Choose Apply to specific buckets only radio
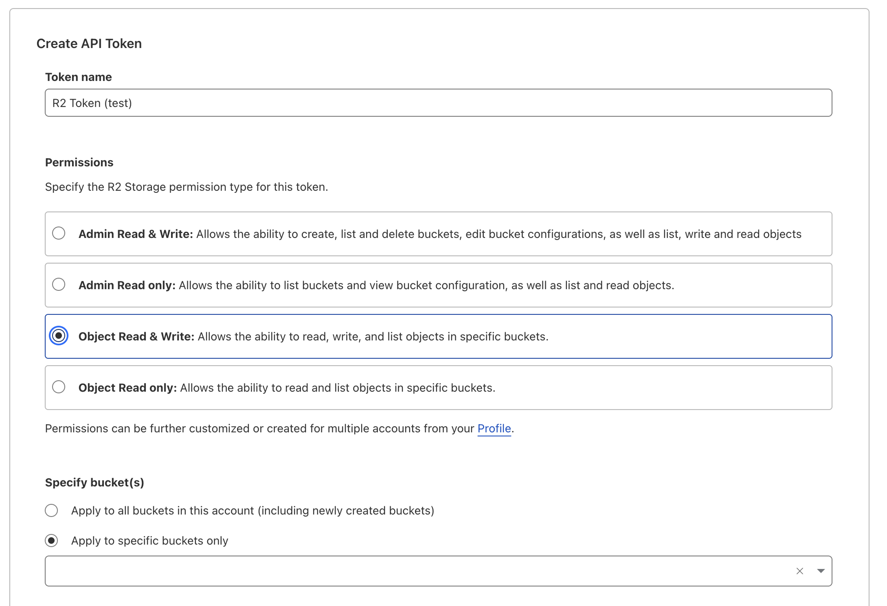Viewport: 887px width, 606px height. (51, 541)
